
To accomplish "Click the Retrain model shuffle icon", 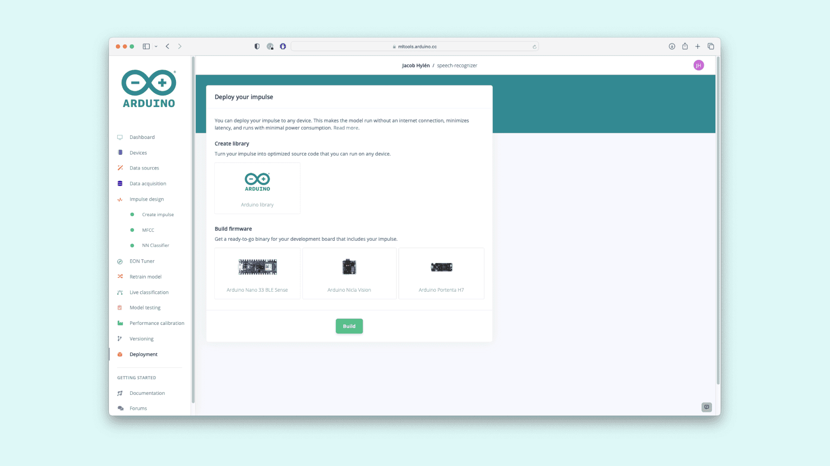I will tap(120, 277).
